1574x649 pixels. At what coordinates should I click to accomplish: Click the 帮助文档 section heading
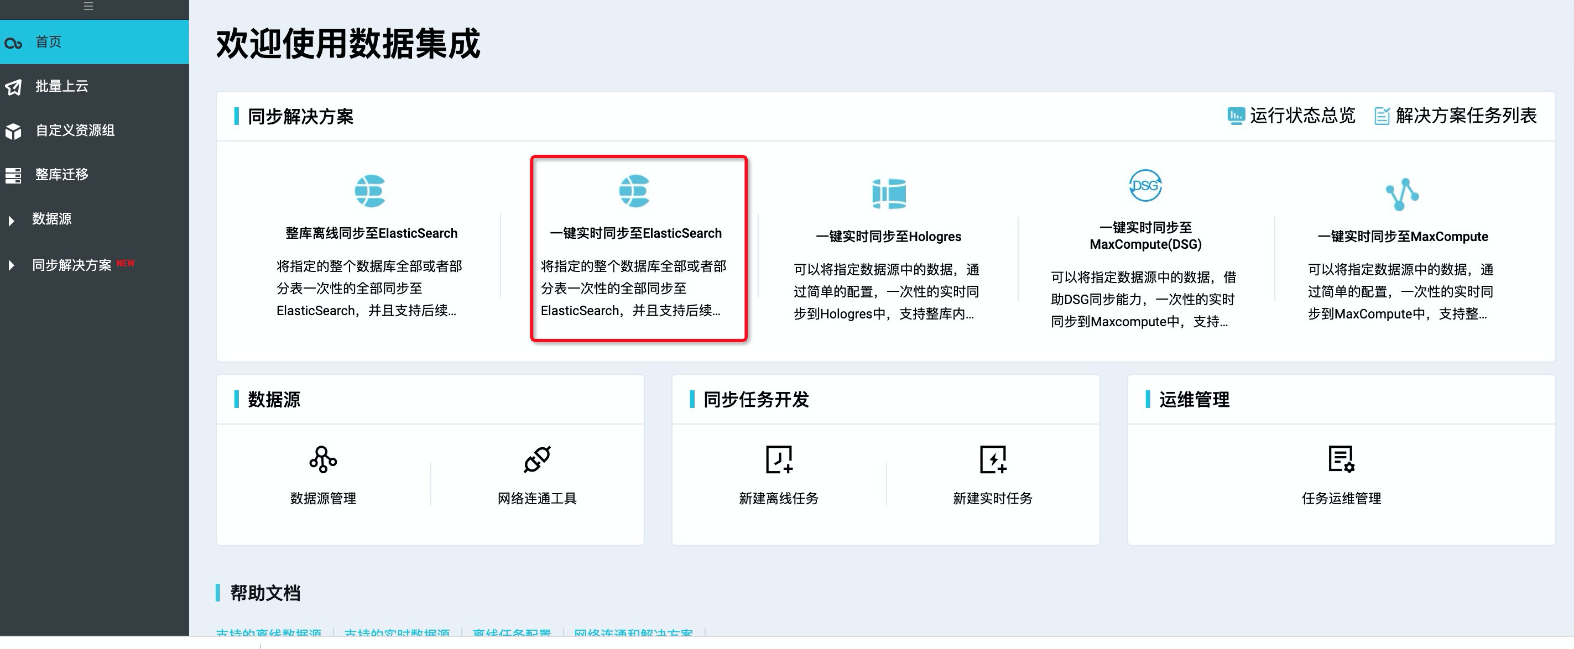click(x=265, y=593)
